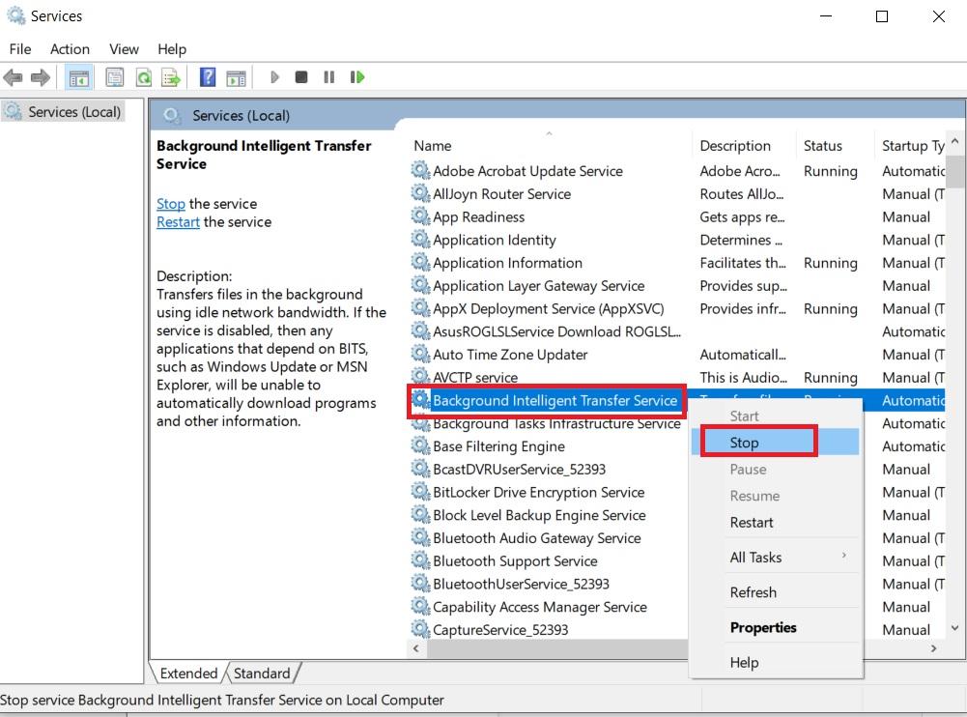The image size is (967, 717).
Task: Select the AsusROGLSLService Download row
Action: (x=676, y=330)
